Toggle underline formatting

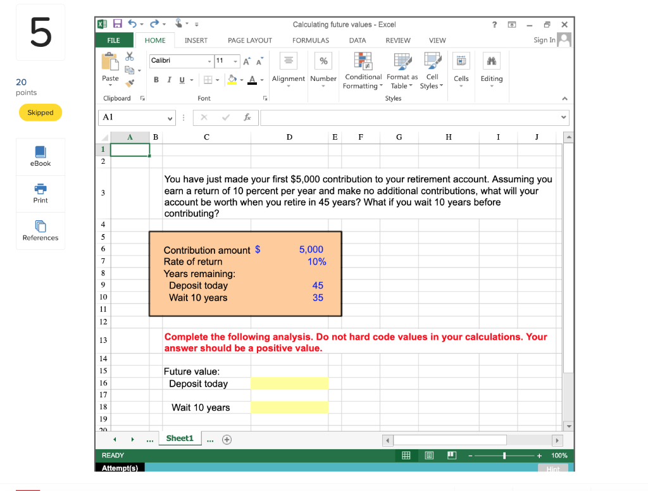tap(182, 80)
